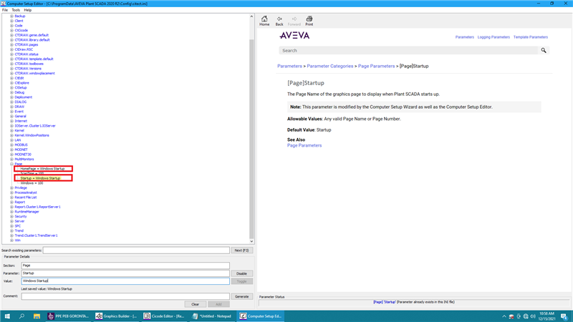Click the taskbar clock showing 10:58 AM
The height and width of the screenshot is (322, 573).
tap(546, 316)
